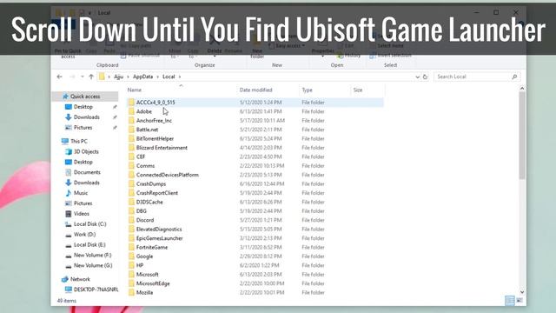
Task: Select the Google folder icon
Action: coord(131,256)
